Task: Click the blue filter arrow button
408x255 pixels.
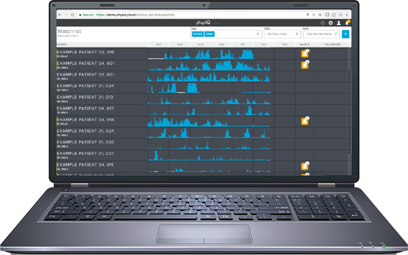Action: point(346,34)
